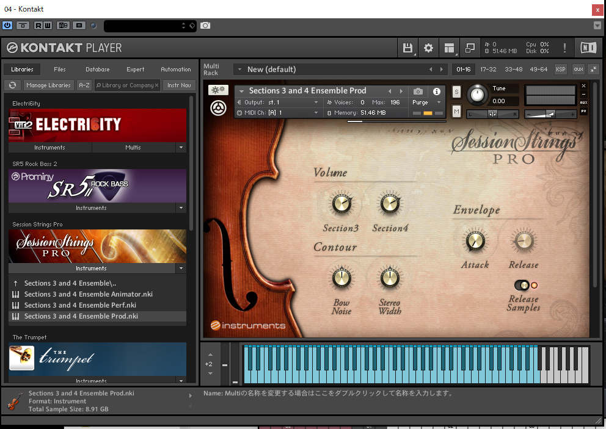
Task: Click the minimized view toggle icon
Action: pos(470,48)
